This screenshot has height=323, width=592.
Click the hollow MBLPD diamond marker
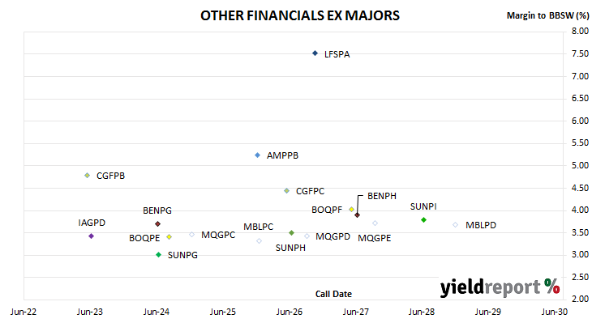click(455, 224)
